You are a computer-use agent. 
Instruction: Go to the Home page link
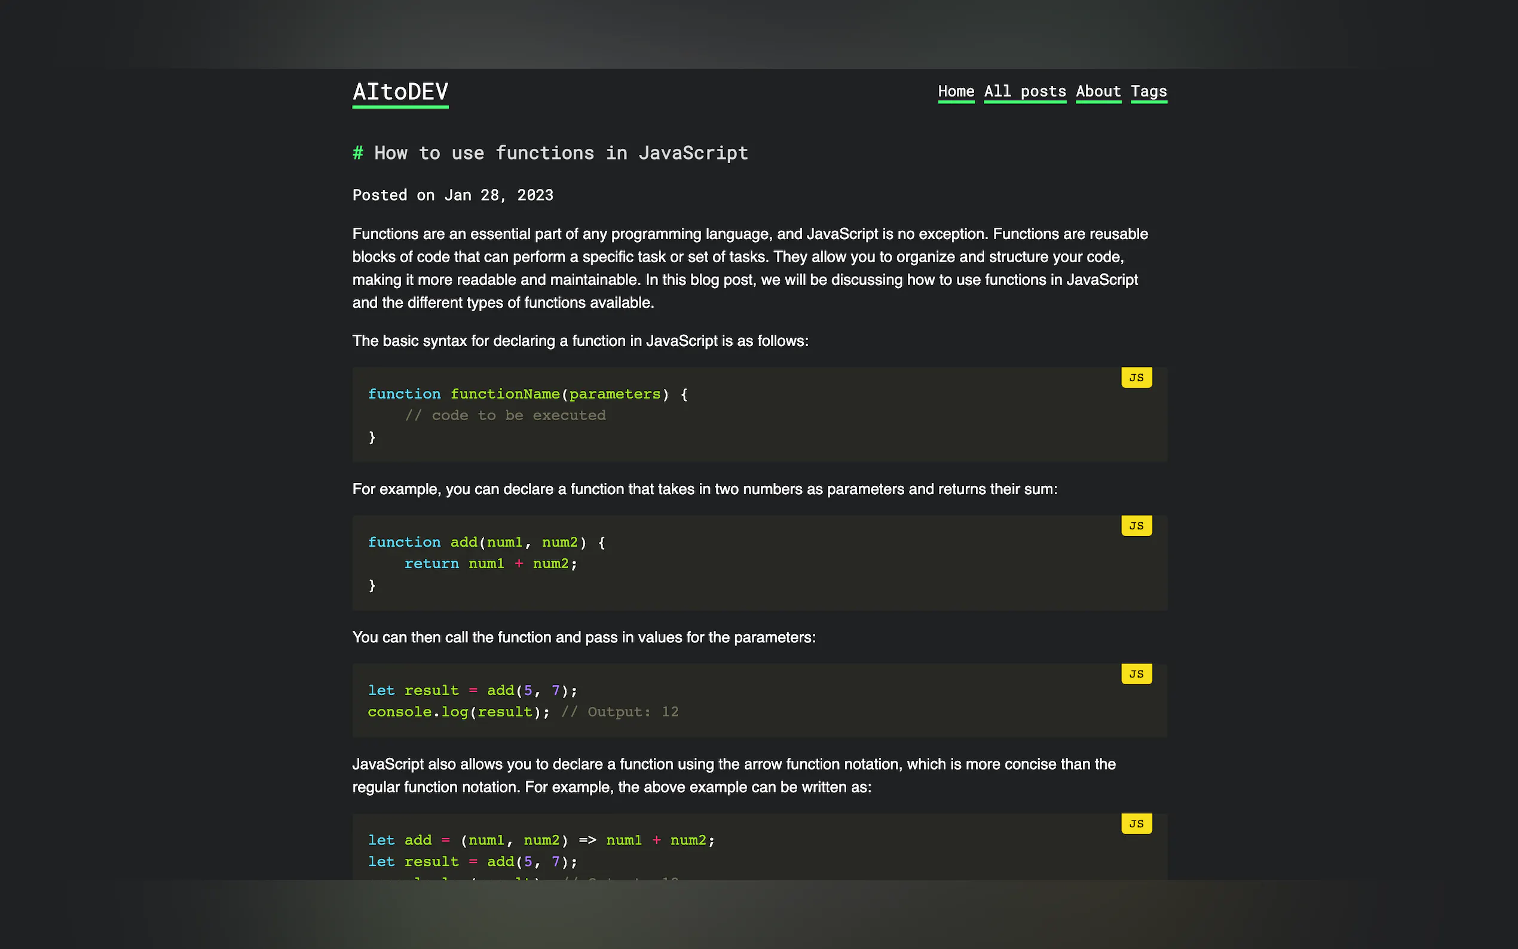coord(956,91)
